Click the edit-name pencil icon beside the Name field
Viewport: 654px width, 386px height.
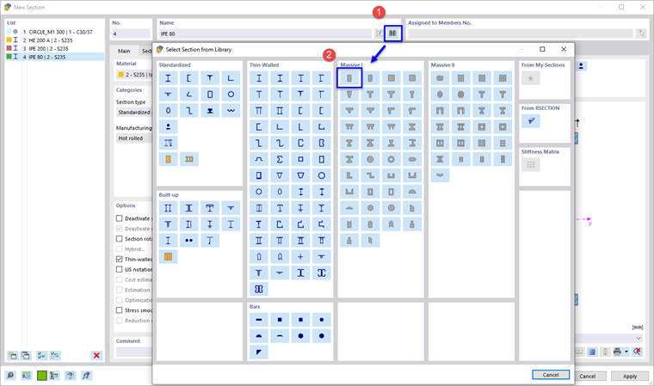[379, 34]
